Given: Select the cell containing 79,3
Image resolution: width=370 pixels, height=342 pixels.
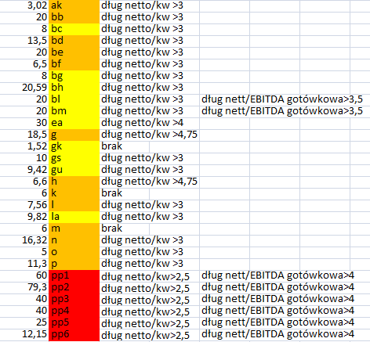Looking at the screenshot, I should (x=24, y=287).
